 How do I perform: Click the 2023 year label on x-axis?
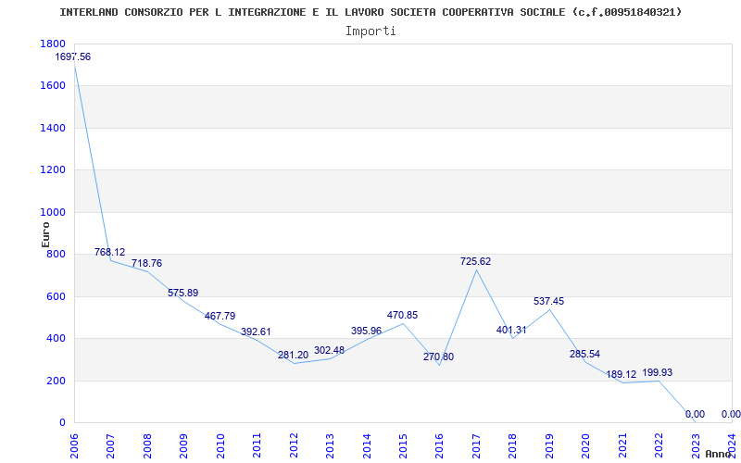click(697, 445)
